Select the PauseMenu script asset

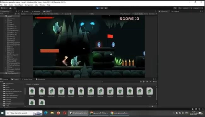[130, 92]
